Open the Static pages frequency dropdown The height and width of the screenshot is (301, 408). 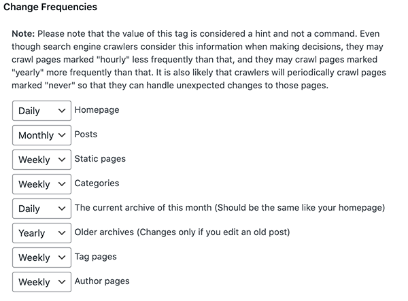[41, 160]
